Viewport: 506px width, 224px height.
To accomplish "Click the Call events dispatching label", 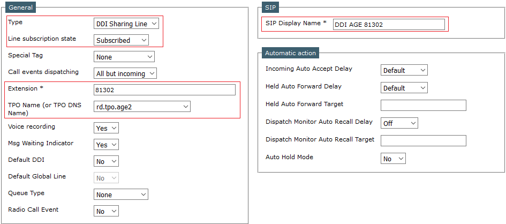I will [43, 72].
